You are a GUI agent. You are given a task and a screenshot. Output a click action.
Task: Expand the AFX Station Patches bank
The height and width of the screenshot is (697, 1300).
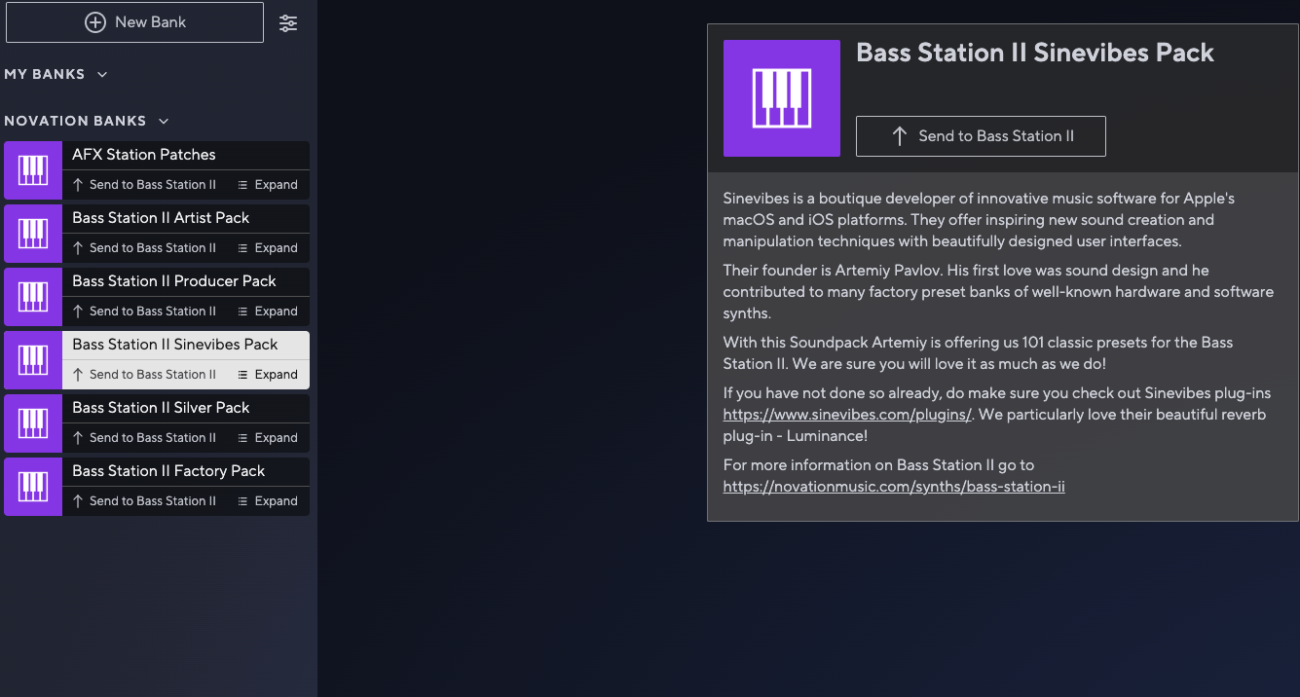click(268, 185)
